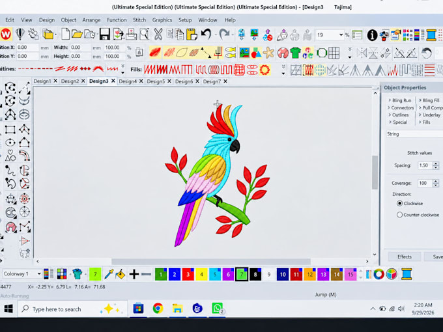Click the green T-shirt product icon
443x332 pixels.
tap(295, 53)
